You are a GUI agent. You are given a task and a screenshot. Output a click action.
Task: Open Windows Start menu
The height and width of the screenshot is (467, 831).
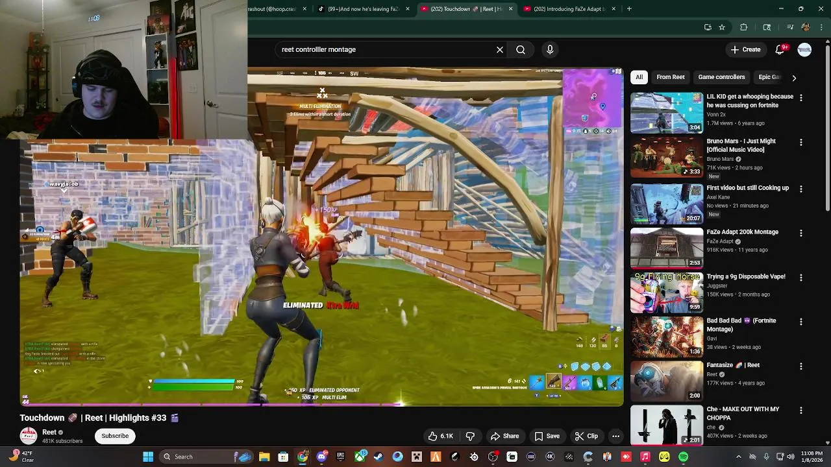pos(148,457)
